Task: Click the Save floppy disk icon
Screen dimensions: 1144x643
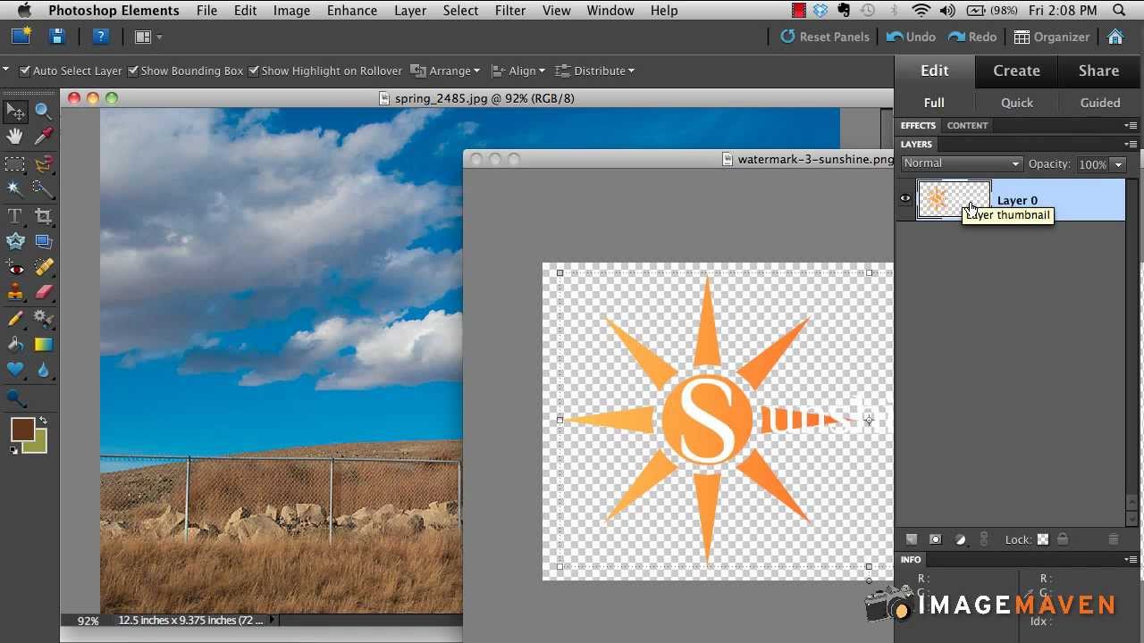Action: 57,37
